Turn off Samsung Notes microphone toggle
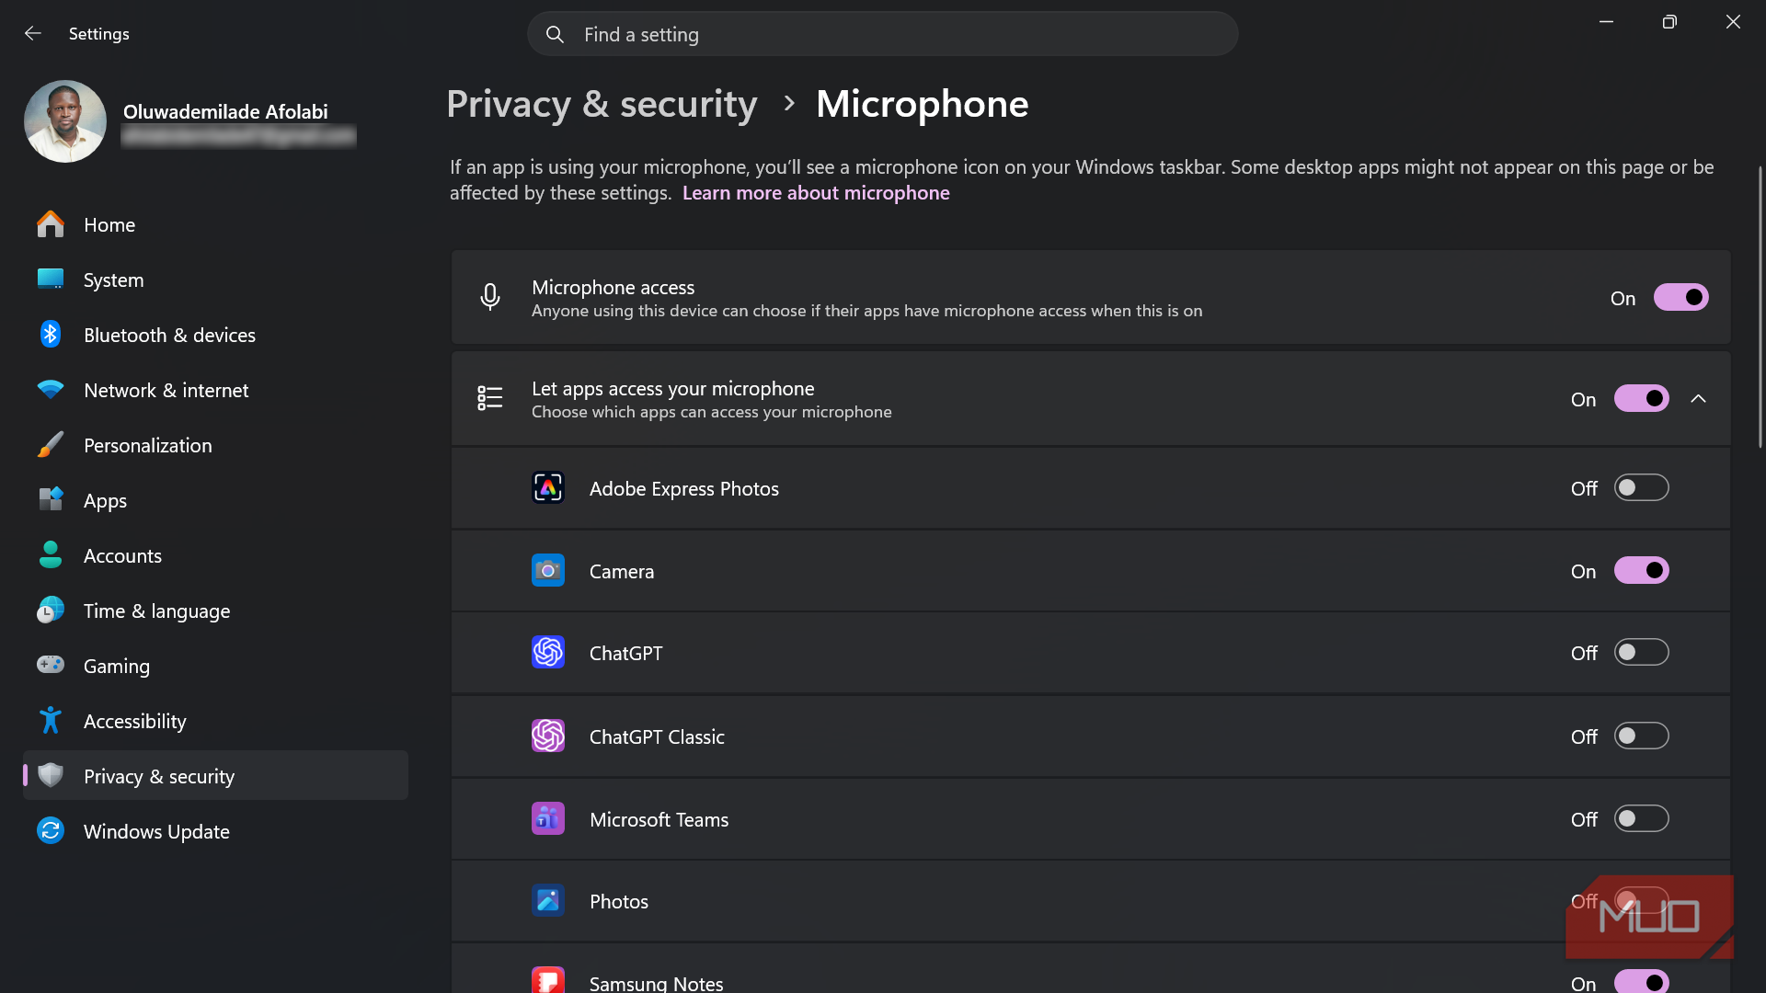Viewport: 1766px width, 993px height. [x=1641, y=982]
